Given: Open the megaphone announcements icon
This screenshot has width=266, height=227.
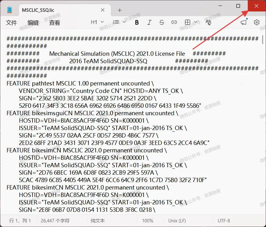Looking at the screenshot, I should 244,22.
